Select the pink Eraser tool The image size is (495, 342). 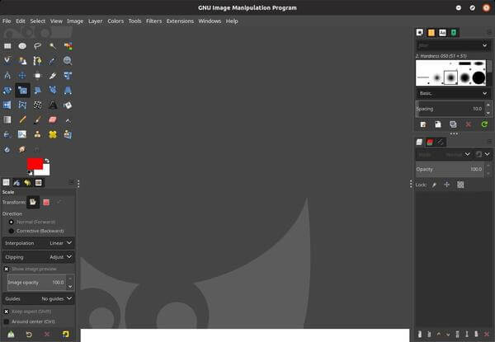[x=53, y=119]
